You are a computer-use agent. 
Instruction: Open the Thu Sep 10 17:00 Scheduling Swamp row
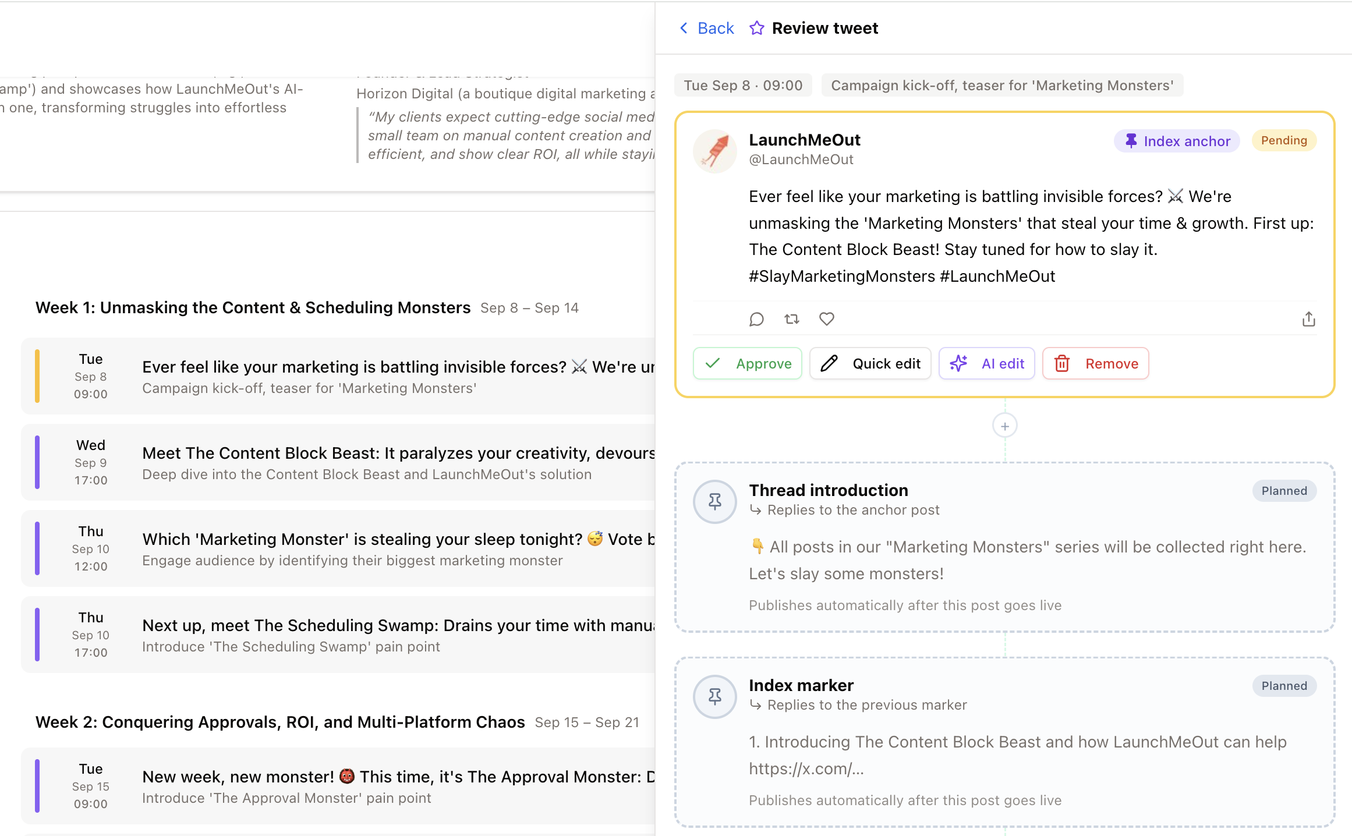click(338, 635)
